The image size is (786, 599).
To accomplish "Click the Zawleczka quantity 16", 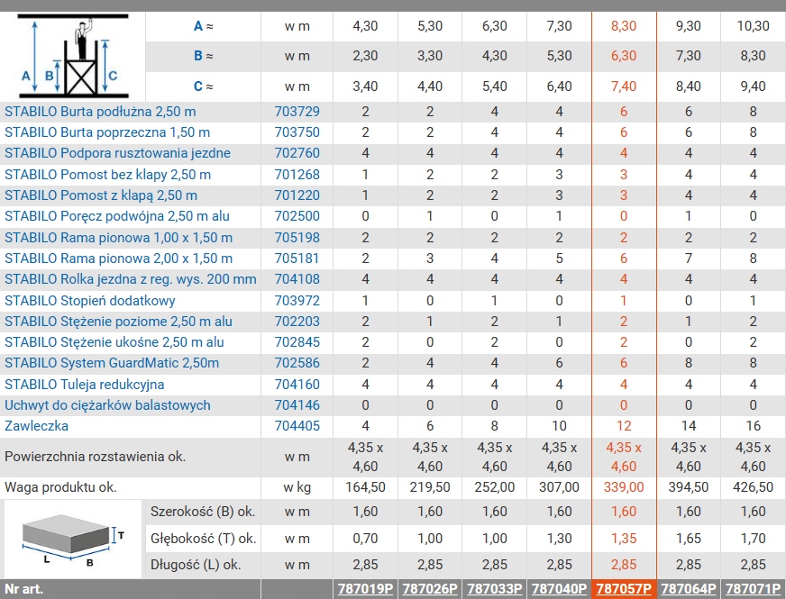I will (753, 426).
